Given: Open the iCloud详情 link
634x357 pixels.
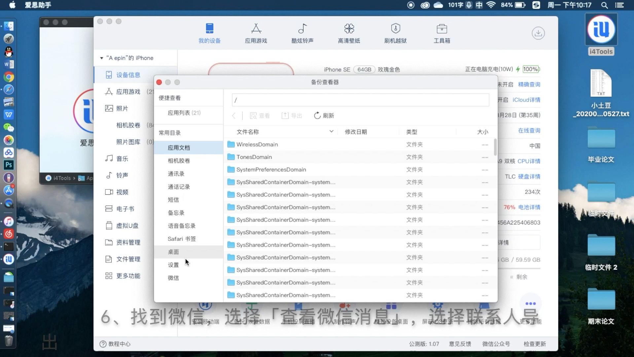Looking at the screenshot, I should pos(526,100).
